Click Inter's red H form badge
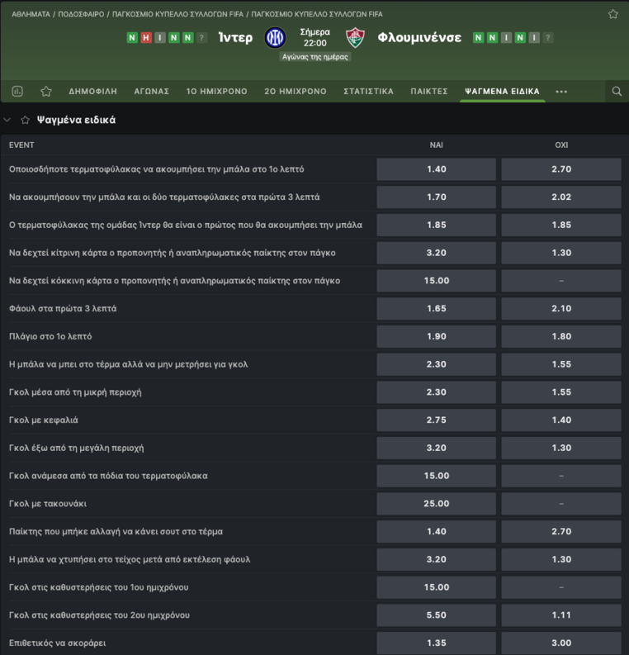This screenshot has height=655, width=629. coord(145,38)
